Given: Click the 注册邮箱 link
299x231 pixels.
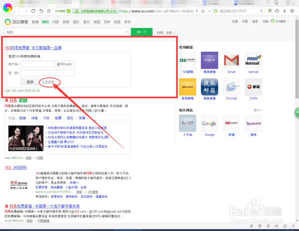Looking at the screenshot, I should [48, 82].
